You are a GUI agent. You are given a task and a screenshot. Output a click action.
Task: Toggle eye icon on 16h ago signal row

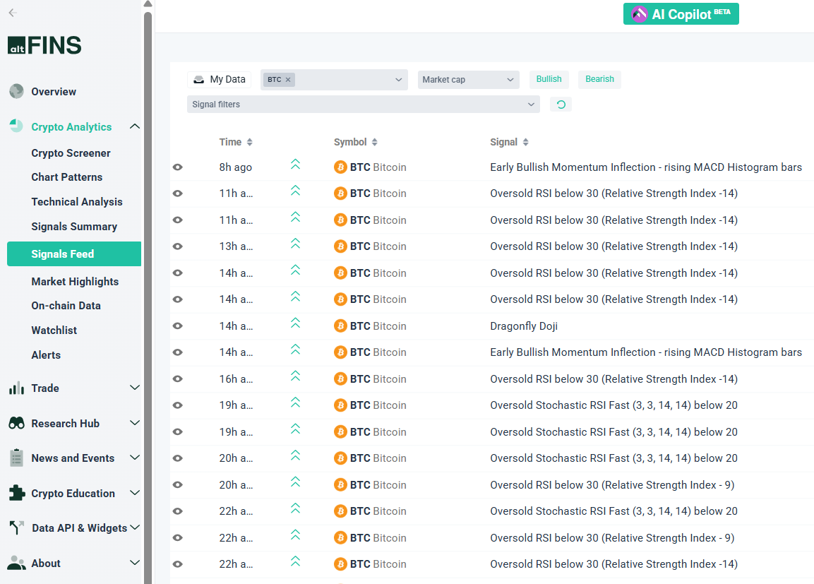(177, 379)
